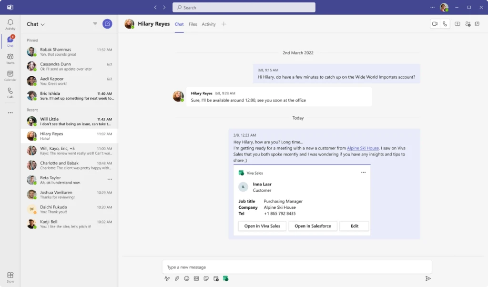Start a video call with Hilary Reyes

tap(434, 23)
